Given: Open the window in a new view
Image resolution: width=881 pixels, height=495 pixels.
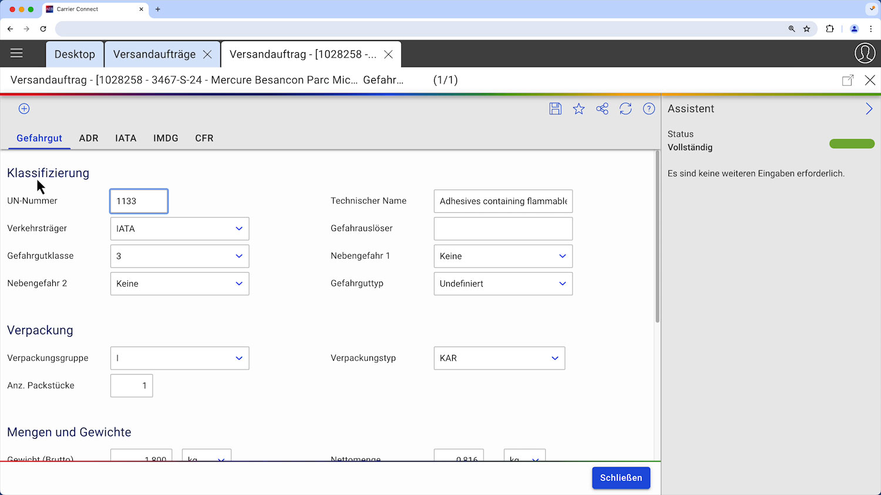Looking at the screenshot, I should pyautogui.click(x=848, y=80).
